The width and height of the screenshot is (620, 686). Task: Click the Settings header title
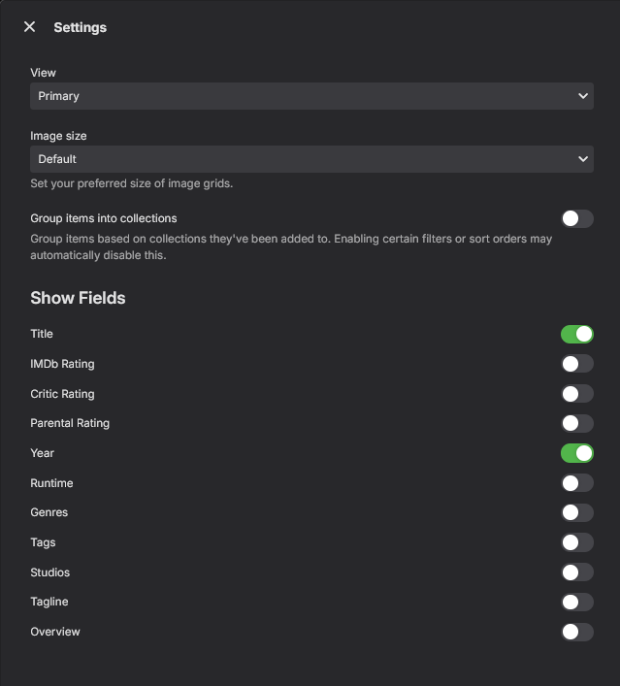pos(80,27)
